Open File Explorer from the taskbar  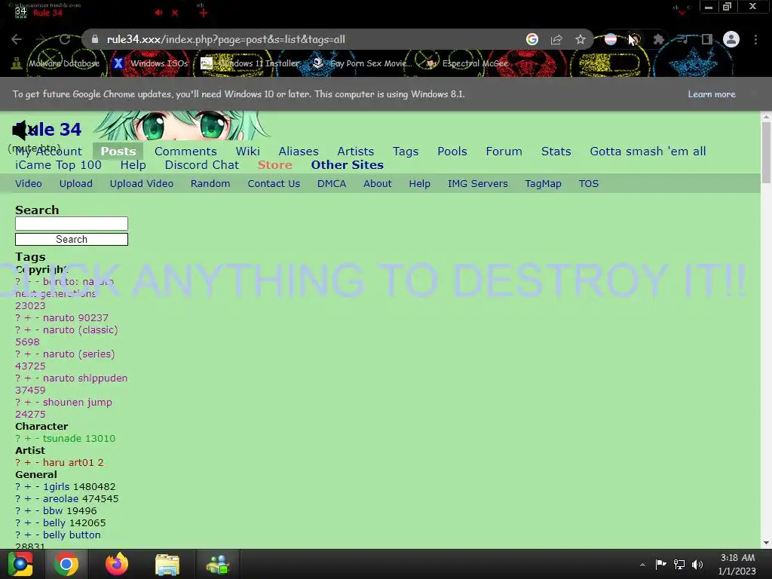pyautogui.click(x=167, y=564)
